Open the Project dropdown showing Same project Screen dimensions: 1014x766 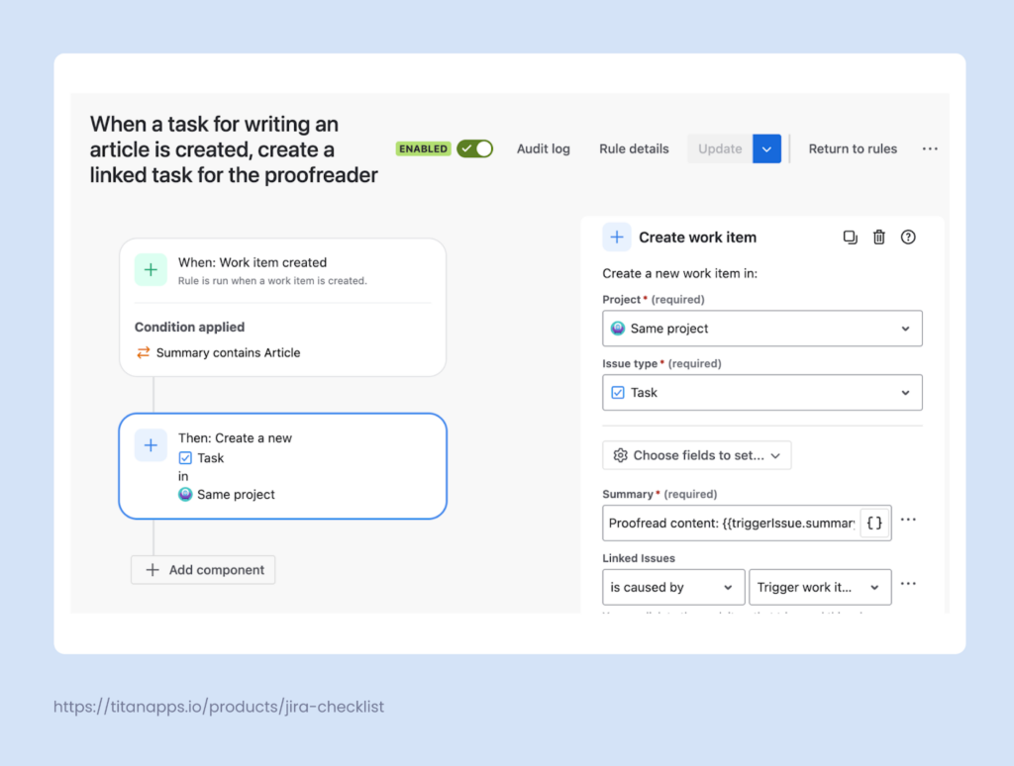click(x=761, y=328)
